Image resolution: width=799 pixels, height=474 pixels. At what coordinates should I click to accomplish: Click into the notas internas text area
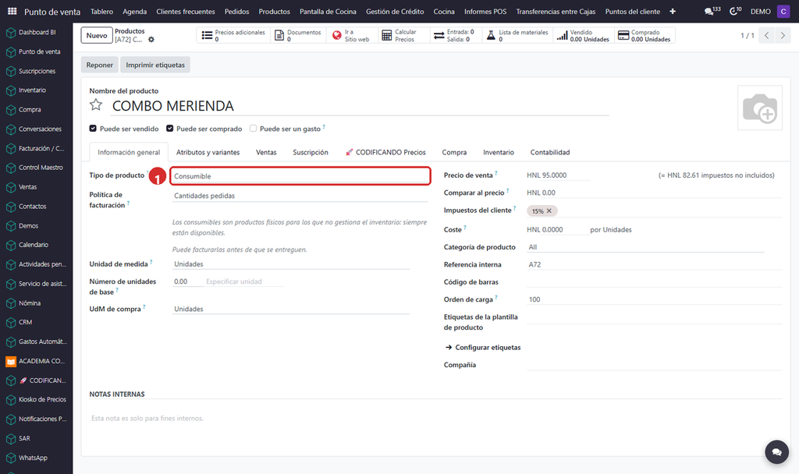point(435,419)
